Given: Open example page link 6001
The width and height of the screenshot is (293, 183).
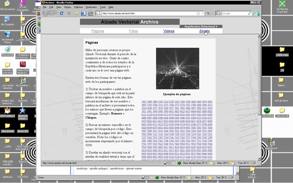Looking at the screenshot, I should (x=171, y=111).
